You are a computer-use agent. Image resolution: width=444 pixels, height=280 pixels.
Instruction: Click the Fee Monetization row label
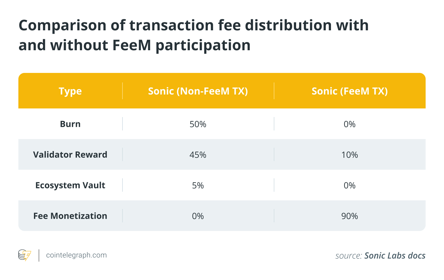tap(70, 216)
